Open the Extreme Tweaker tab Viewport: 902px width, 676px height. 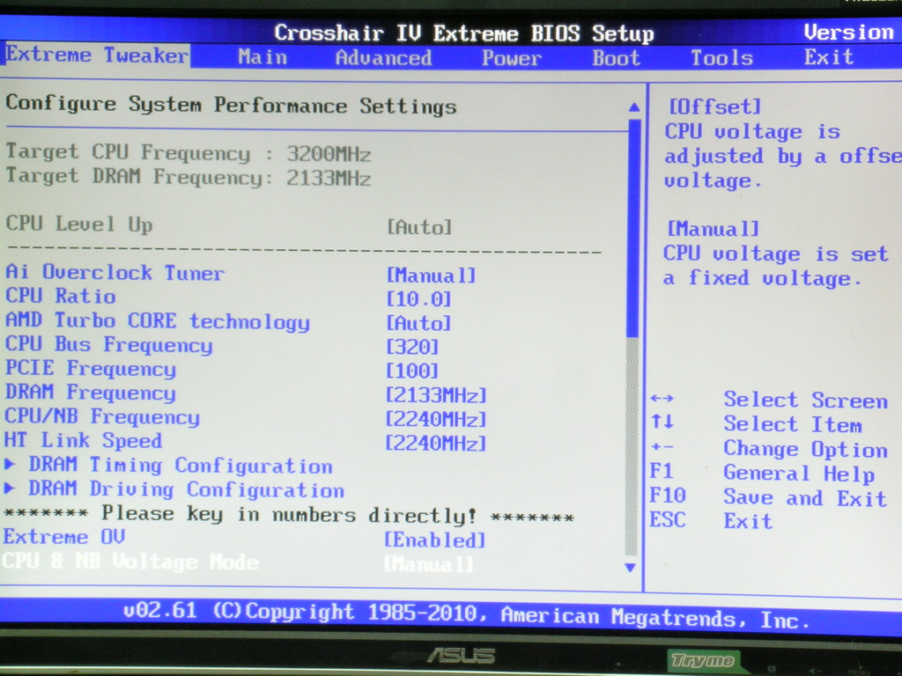pyautogui.click(x=96, y=55)
